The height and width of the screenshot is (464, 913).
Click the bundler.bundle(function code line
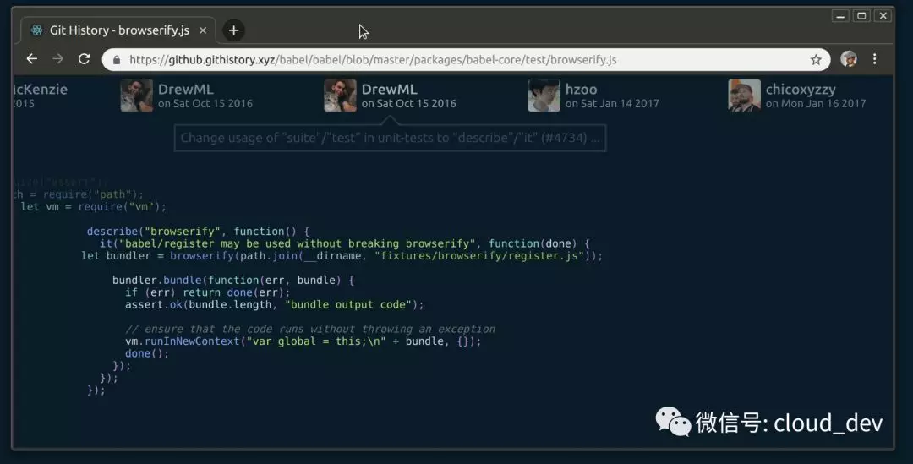tap(233, 280)
